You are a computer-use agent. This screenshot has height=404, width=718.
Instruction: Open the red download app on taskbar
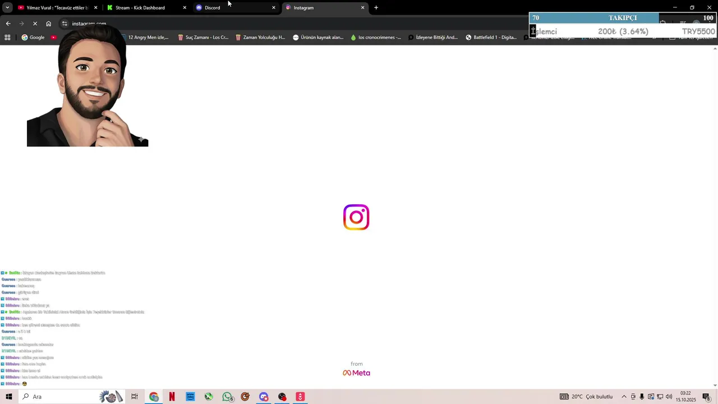pos(300,397)
